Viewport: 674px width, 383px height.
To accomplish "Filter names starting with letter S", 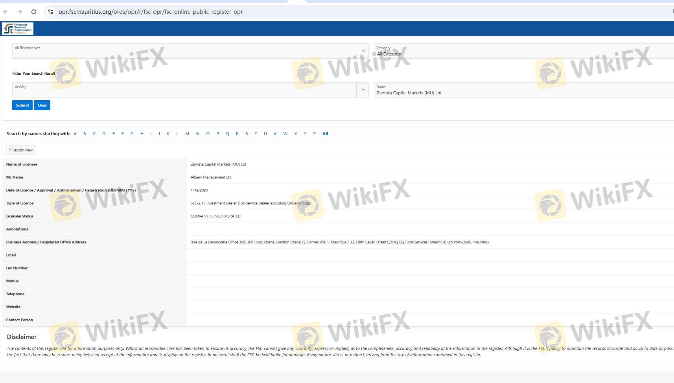I will point(247,134).
